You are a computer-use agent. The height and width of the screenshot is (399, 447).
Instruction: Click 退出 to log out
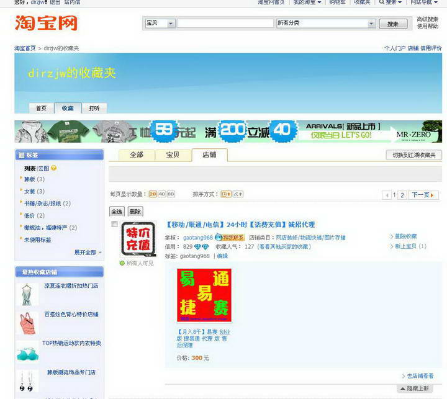[55, 2]
